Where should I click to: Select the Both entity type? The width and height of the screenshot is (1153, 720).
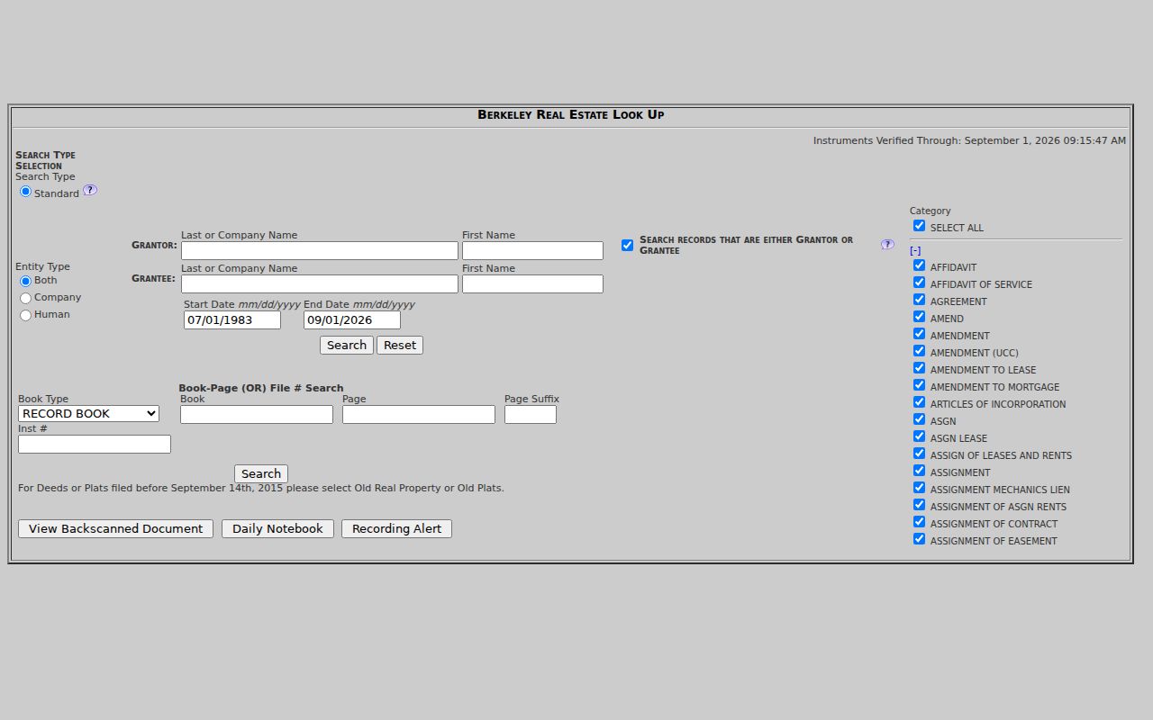[25, 281]
